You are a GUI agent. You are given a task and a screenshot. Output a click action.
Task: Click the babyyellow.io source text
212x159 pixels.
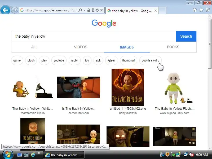pos(128,113)
